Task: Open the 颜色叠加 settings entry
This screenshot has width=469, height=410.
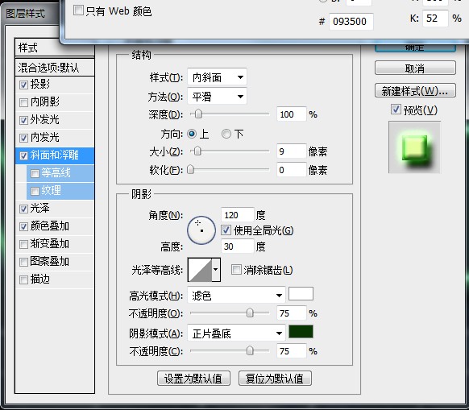Action: coord(50,226)
